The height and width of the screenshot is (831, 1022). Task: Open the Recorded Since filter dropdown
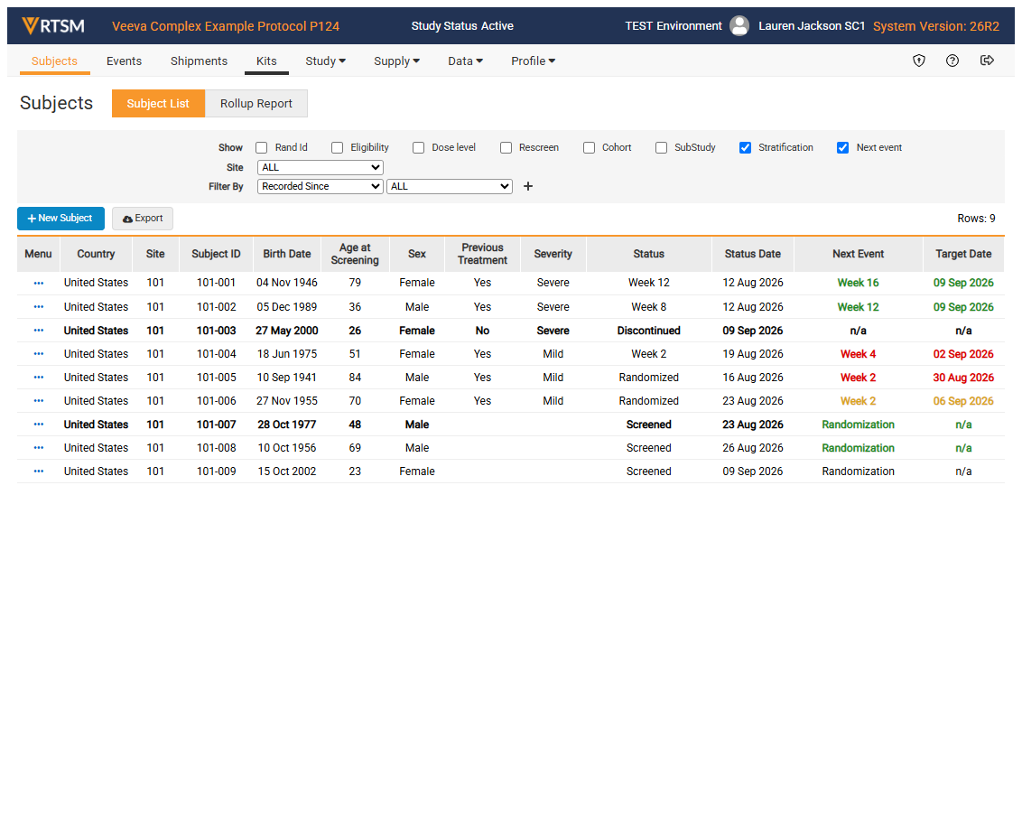click(x=320, y=187)
